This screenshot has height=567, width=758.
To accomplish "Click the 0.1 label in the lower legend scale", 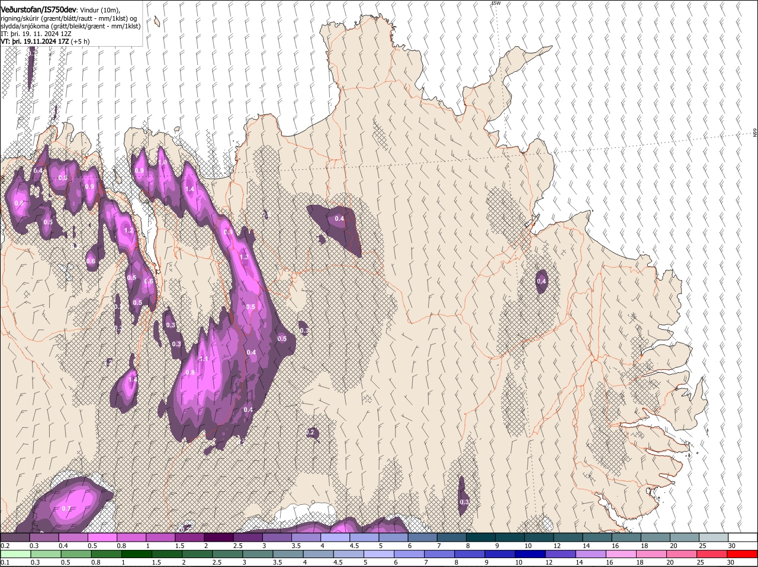I will (5, 563).
